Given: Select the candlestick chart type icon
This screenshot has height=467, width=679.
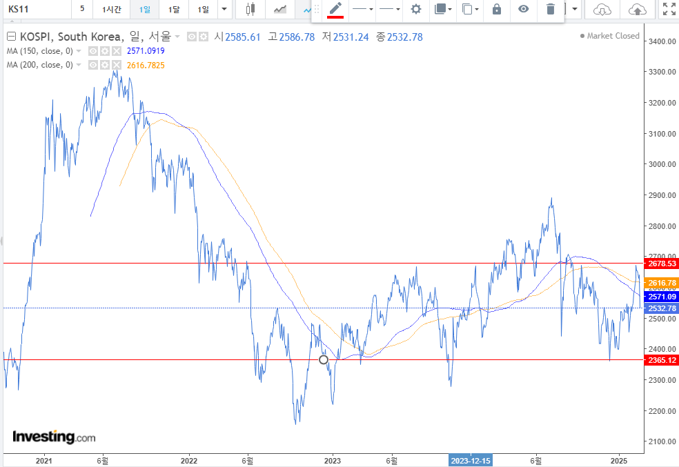Looking at the screenshot, I should tap(250, 9).
